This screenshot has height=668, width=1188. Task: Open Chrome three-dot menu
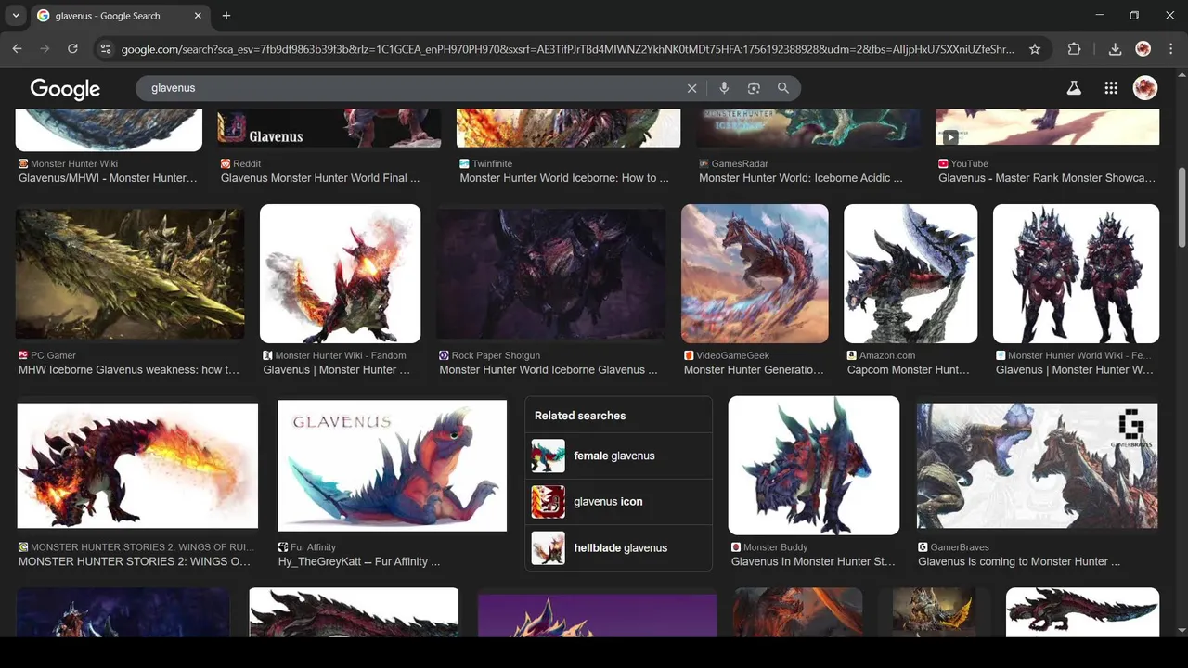click(1169, 49)
